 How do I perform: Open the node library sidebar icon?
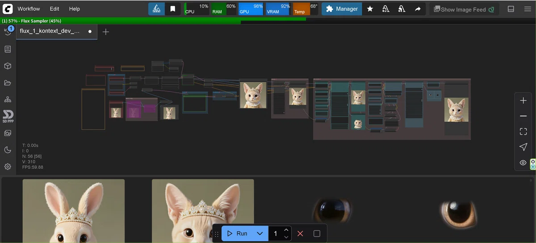[x=8, y=49]
